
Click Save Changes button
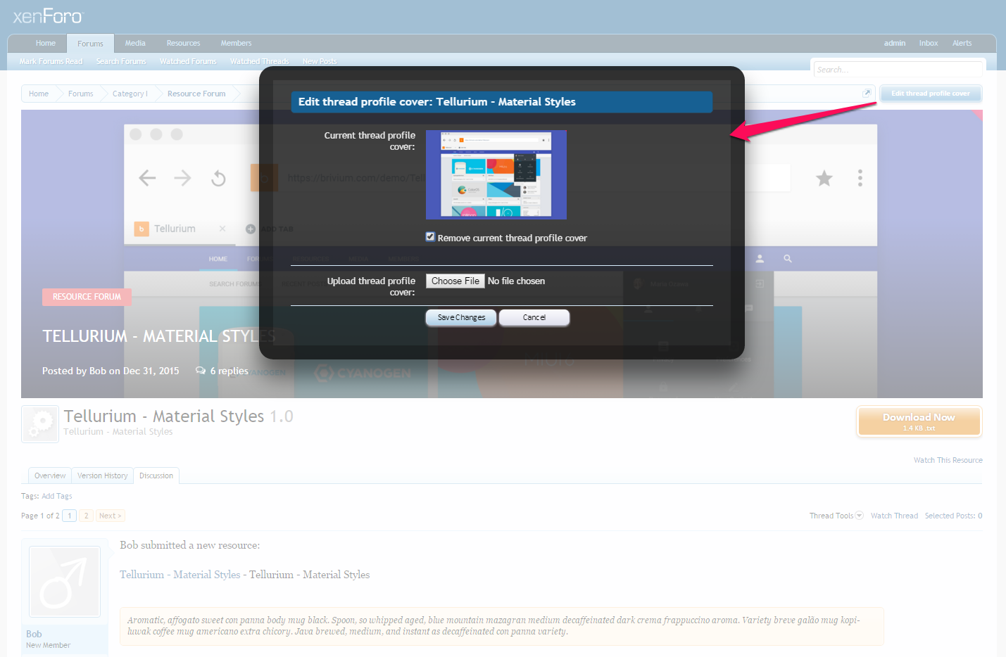point(461,317)
